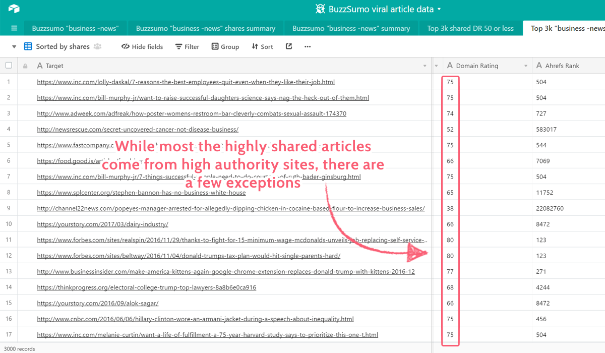The width and height of the screenshot is (605, 353).
Task: Open the inc.com ruth-bader-ginsburg link
Action: (199, 177)
